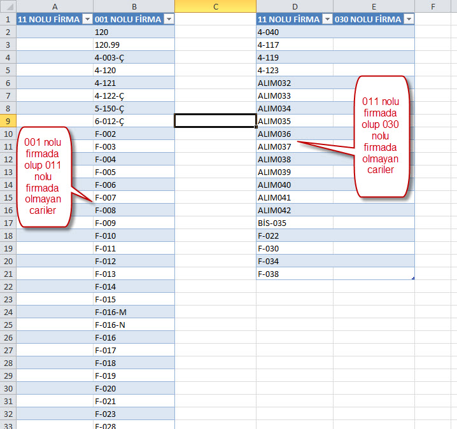This screenshot has width=457, height=429.
Task: Select cell containing F-030
Action: (x=295, y=248)
